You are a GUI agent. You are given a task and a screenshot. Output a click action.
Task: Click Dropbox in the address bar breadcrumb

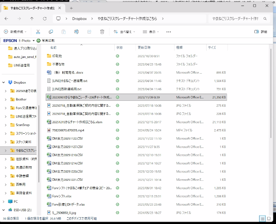pos(79,18)
